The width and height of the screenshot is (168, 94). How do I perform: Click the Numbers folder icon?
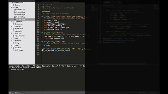(x=13, y=40)
